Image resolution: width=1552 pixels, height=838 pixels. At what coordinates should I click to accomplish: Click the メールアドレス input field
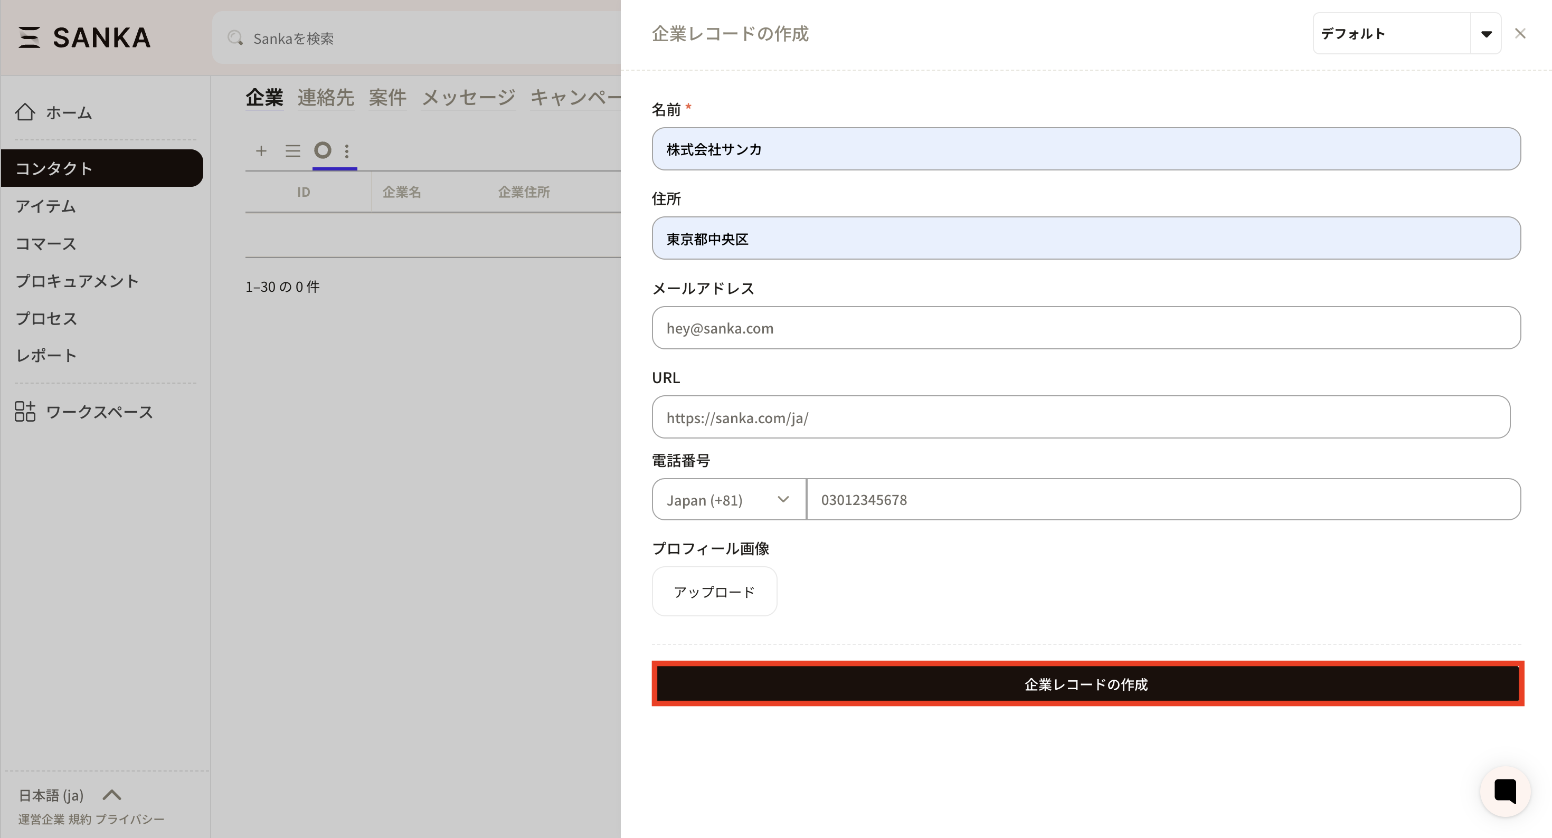pos(1086,328)
